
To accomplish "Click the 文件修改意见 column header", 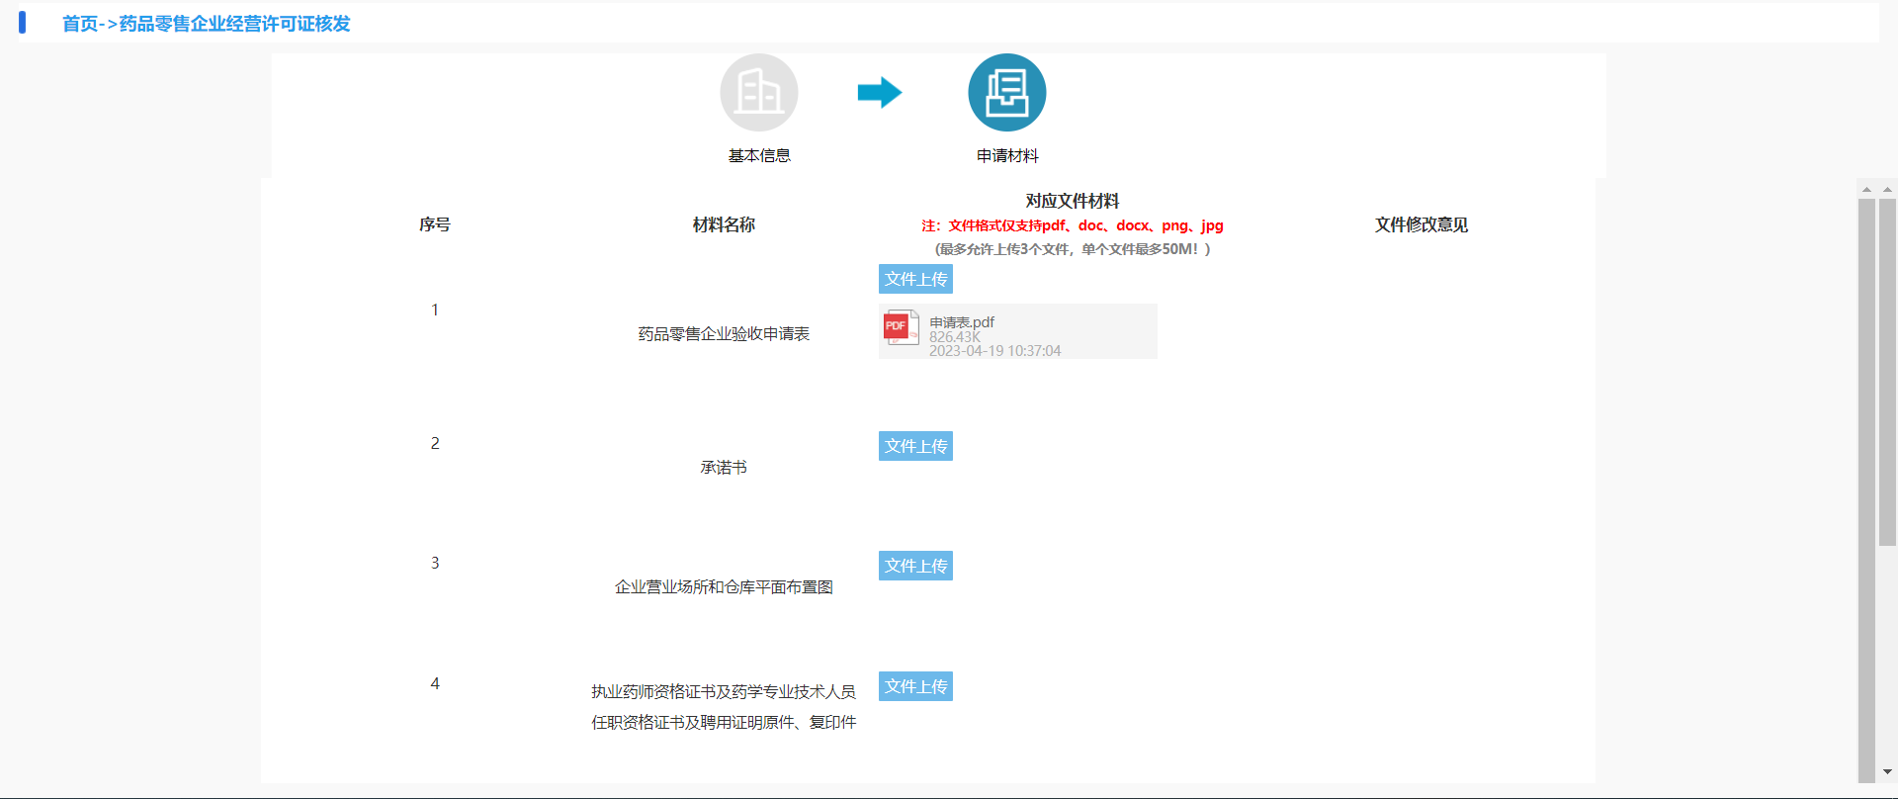I will click(1421, 225).
